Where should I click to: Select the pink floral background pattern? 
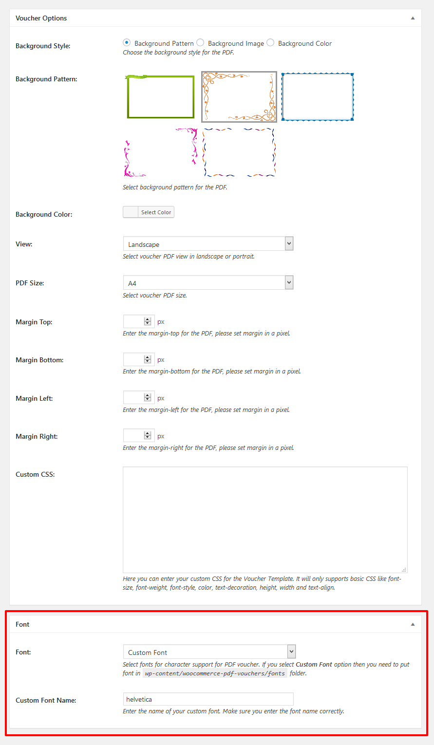point(161,152)
